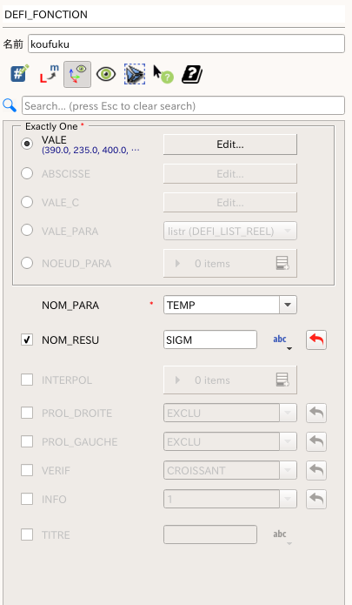Click the L to m rename icon

(49, 73)
